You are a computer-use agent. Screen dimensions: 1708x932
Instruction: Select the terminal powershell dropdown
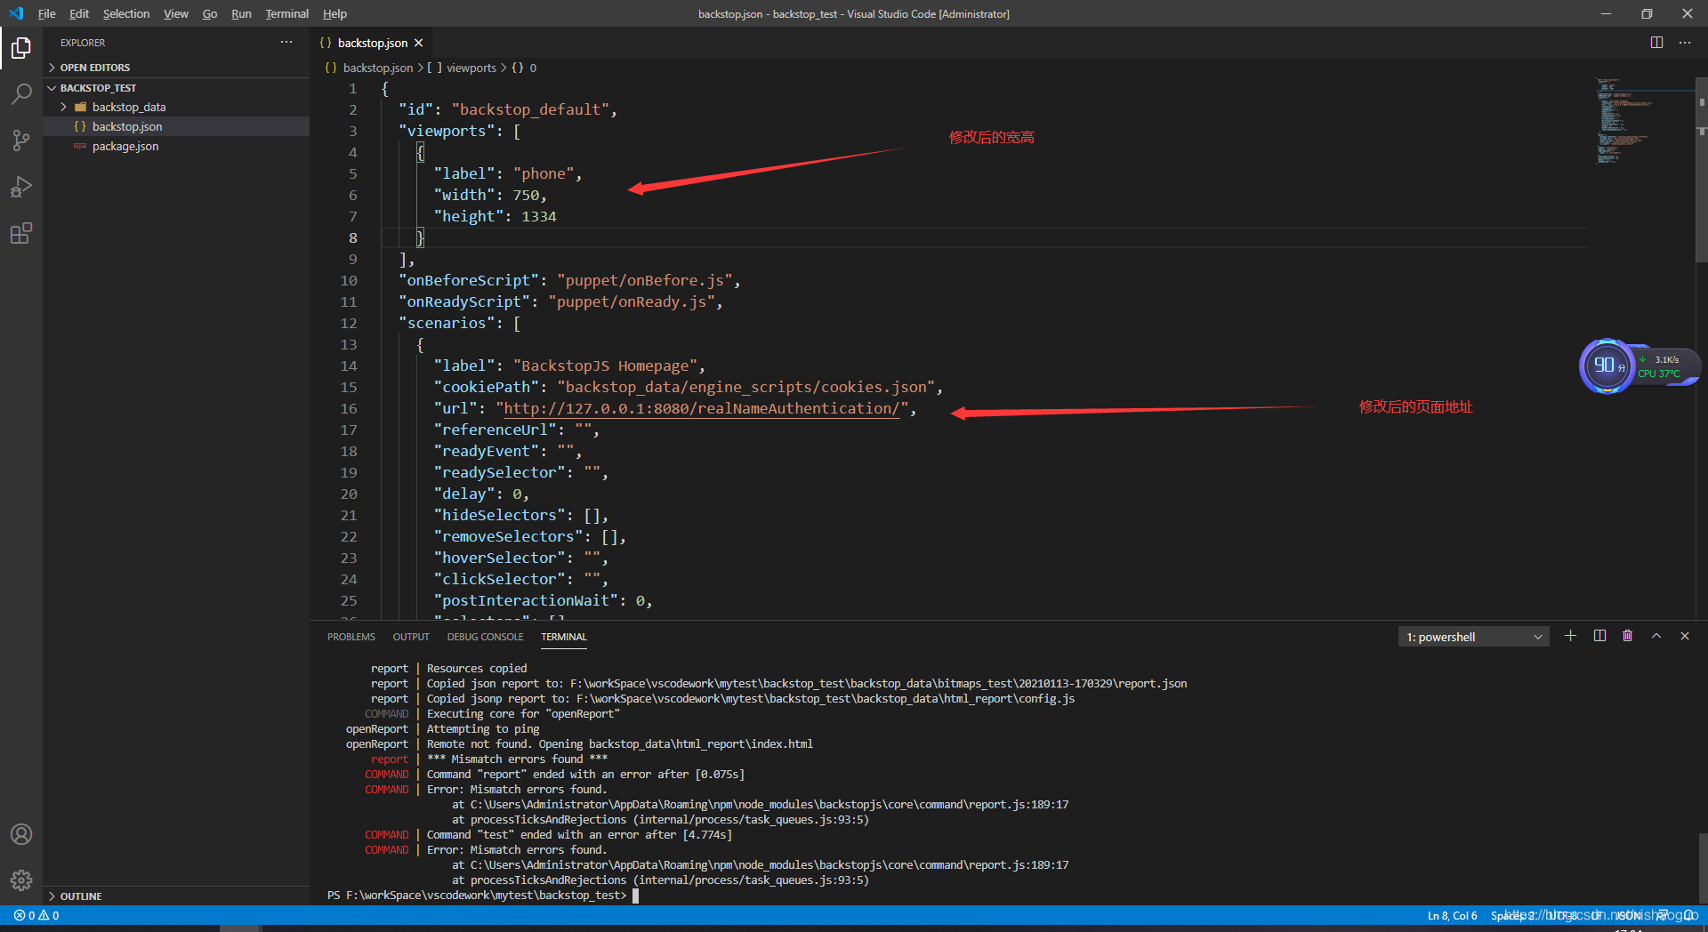(x=1474, y=637)
